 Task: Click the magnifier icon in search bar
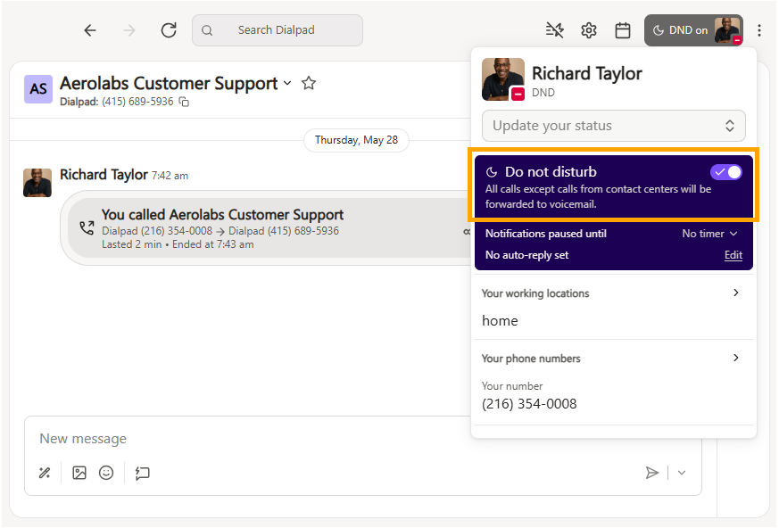tap(207, 30)
